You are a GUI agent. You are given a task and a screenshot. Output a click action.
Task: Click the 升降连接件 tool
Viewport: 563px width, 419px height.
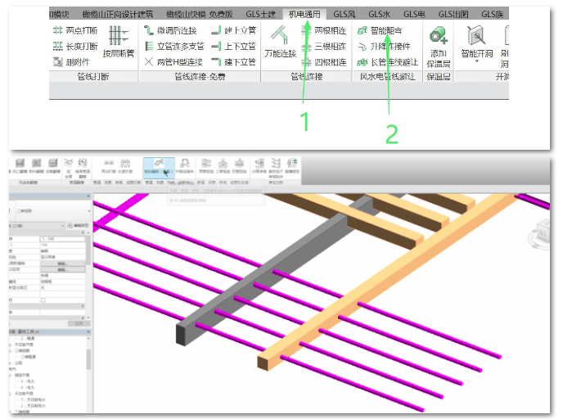point(384,46)
